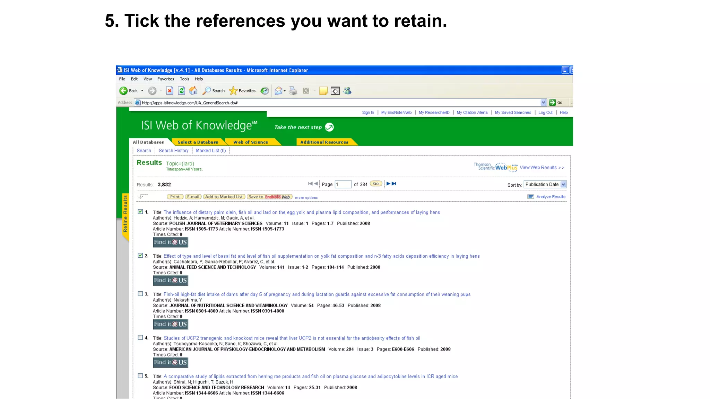Open the File menu
Screen dimensions: 710x399
(122, 79)
